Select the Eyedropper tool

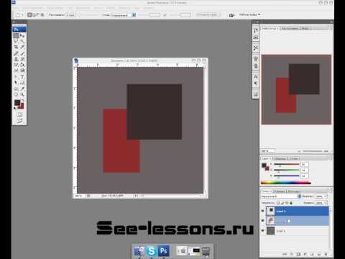[x=22, y=88]
